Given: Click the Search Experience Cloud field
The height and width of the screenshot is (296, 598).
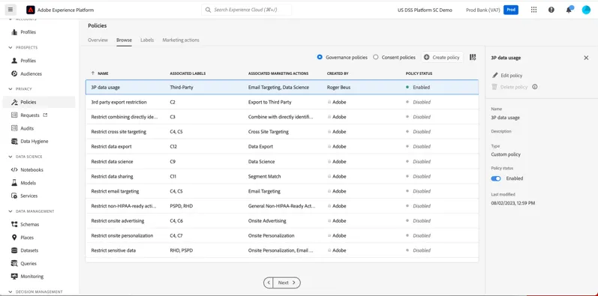Looking at the screenshot, I should coord(246,10).
